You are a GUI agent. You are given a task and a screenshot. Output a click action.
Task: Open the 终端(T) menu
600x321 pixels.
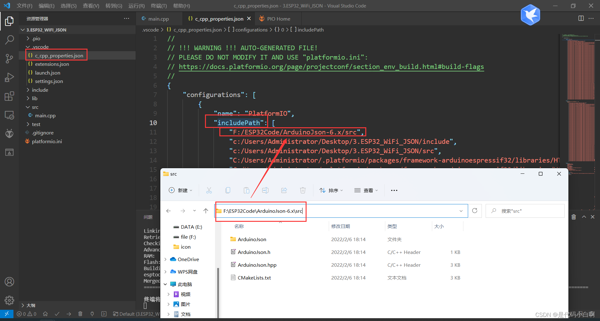pyautogui.click(x=159, y=6)
